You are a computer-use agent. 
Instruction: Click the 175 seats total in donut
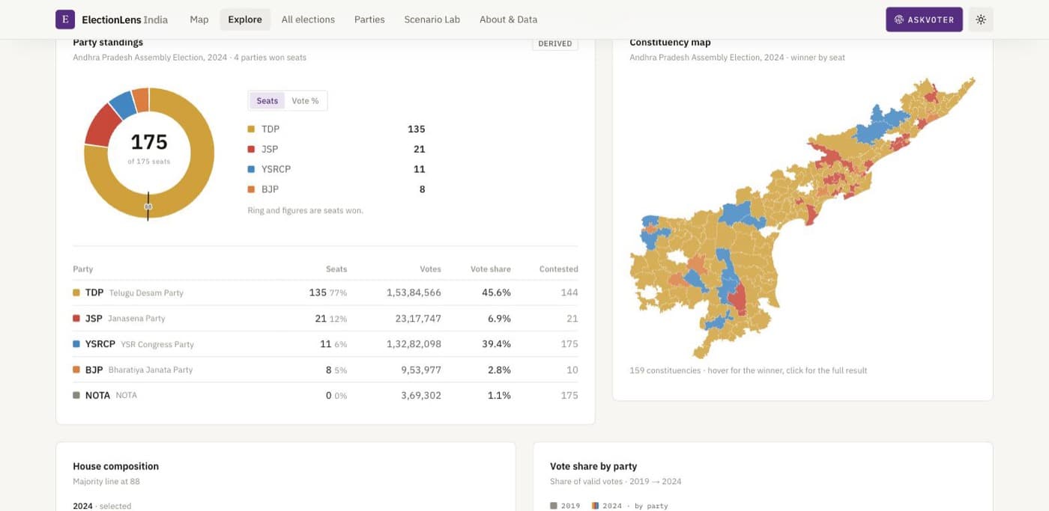click(x=149, y=142)
